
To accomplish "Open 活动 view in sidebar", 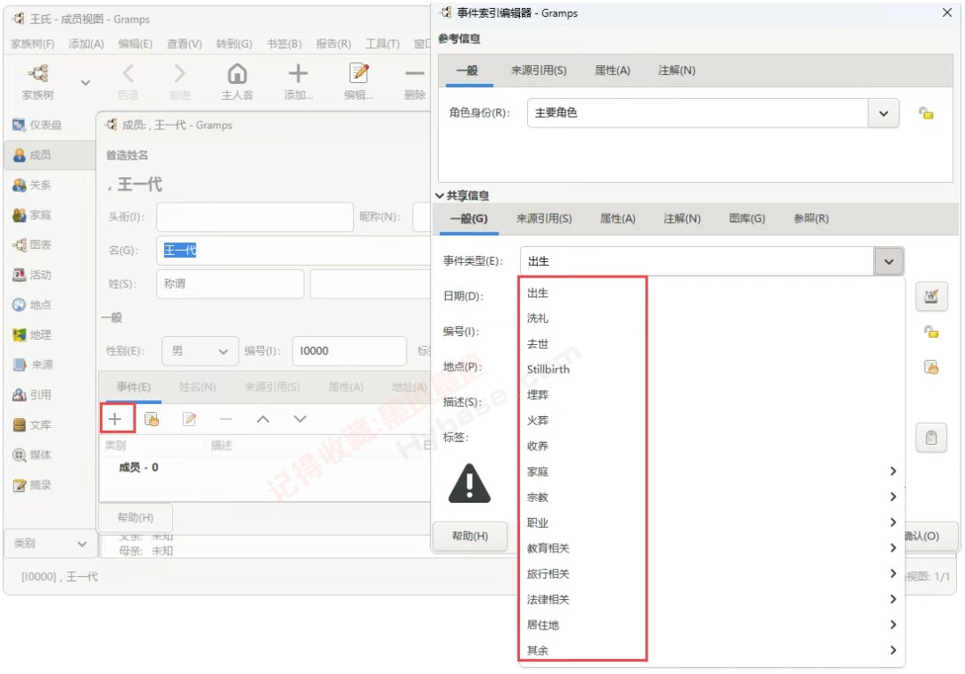I will [x=32, y=275].
